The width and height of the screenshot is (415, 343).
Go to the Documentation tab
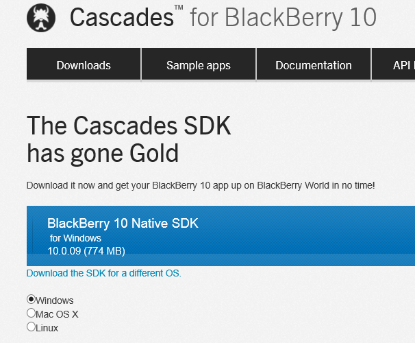[314, 64]
